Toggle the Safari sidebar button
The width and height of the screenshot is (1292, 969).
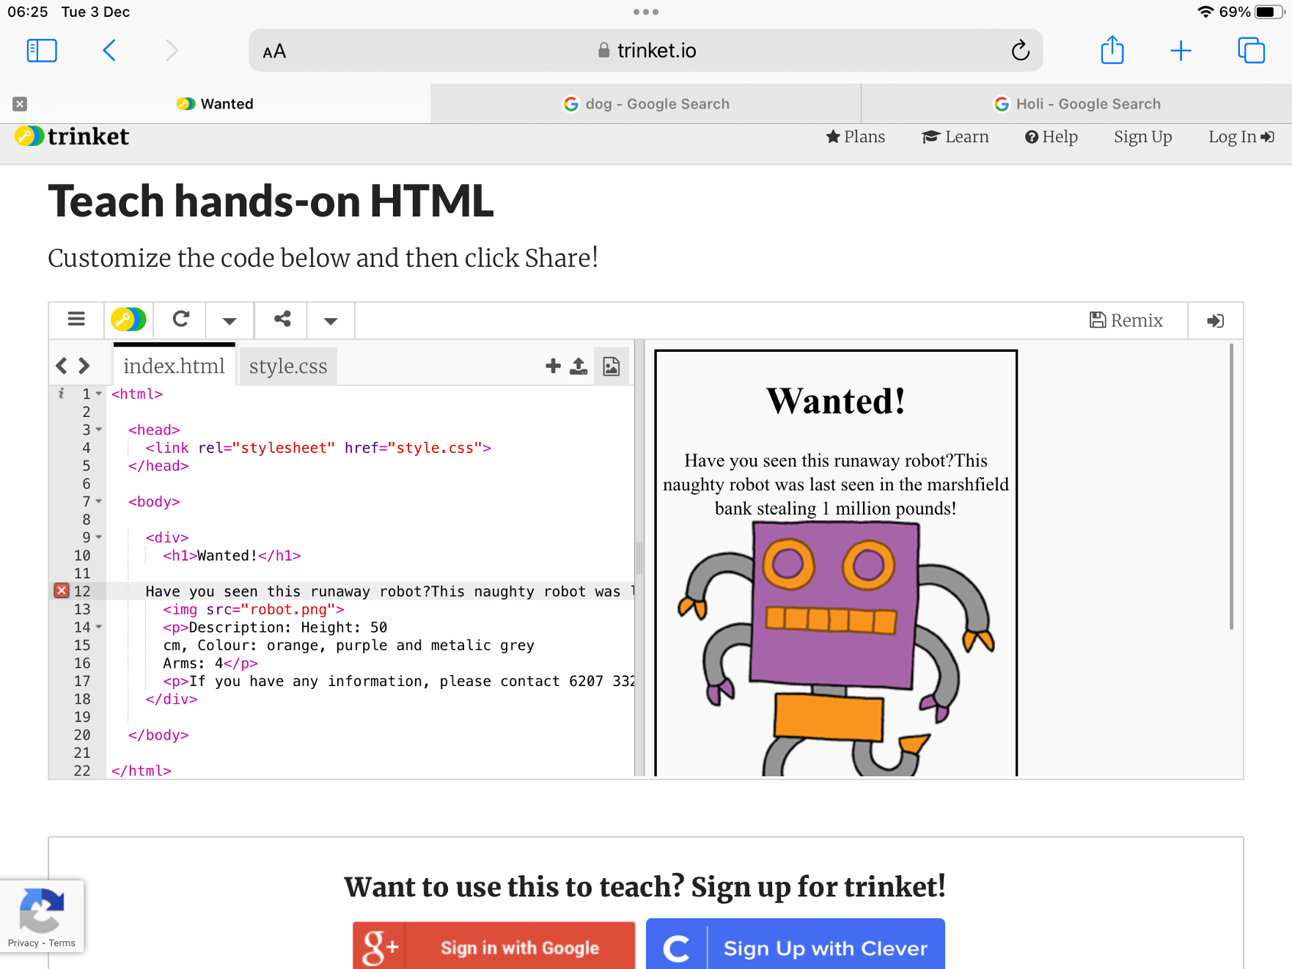tap(42, 51)
